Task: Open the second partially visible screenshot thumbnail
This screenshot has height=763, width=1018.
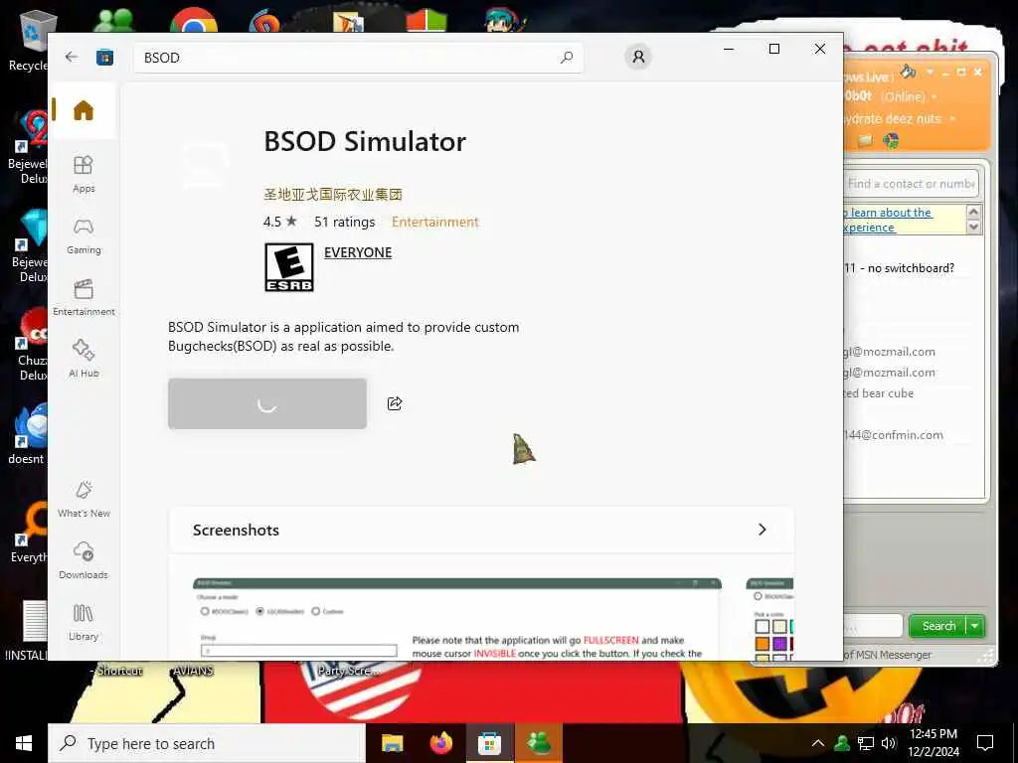Action: (x=770, y=619)
